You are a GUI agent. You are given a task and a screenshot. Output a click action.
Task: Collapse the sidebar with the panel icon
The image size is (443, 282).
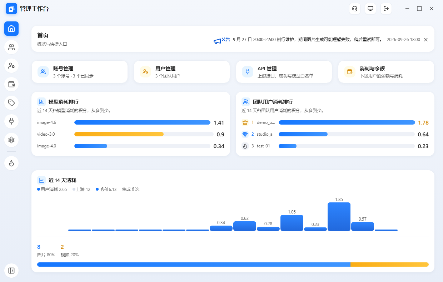[11, 271]
